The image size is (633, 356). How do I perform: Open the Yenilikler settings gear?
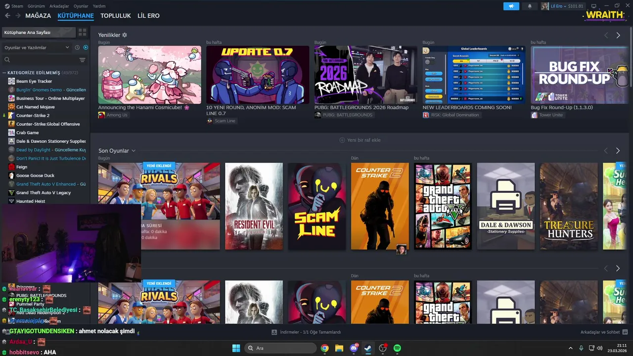[x=125, y=35]
